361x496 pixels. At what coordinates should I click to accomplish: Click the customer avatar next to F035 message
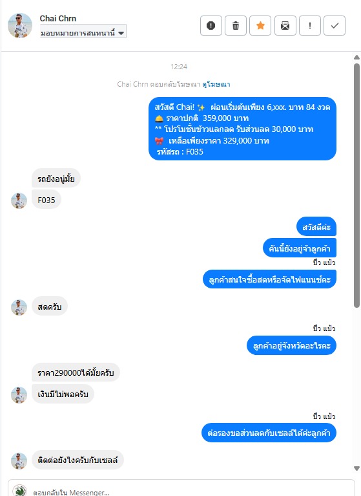coord(19,201)
